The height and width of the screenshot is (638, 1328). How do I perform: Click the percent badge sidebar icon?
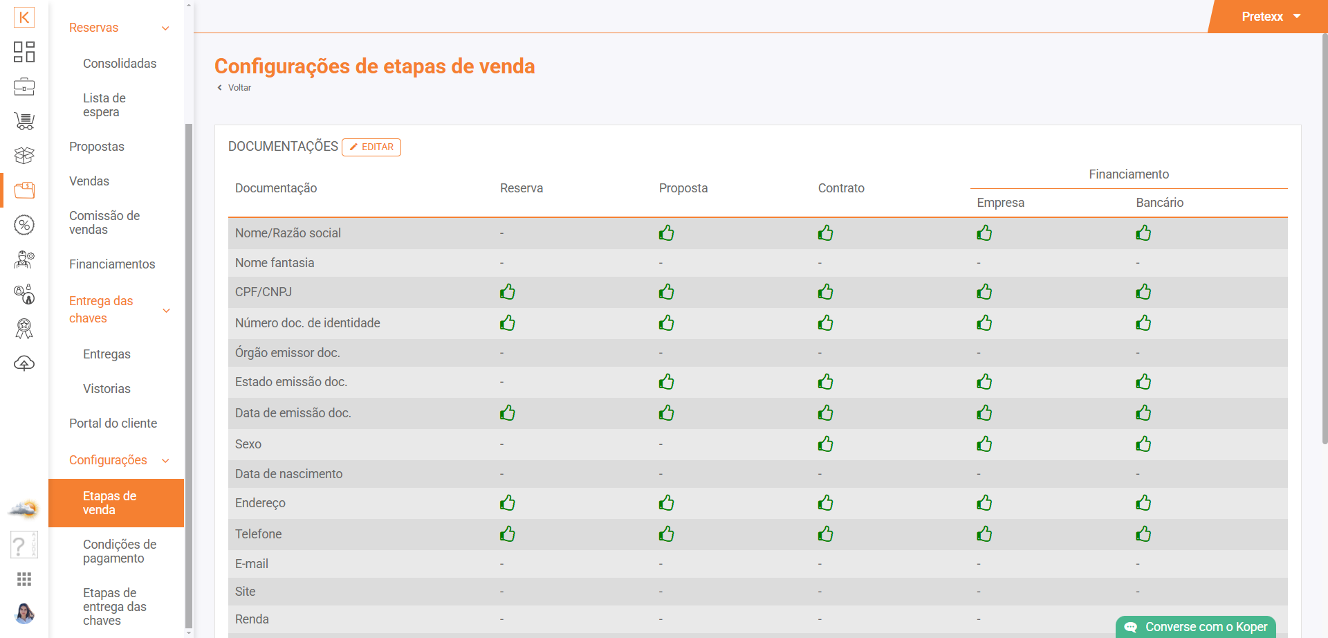point(24,225)
